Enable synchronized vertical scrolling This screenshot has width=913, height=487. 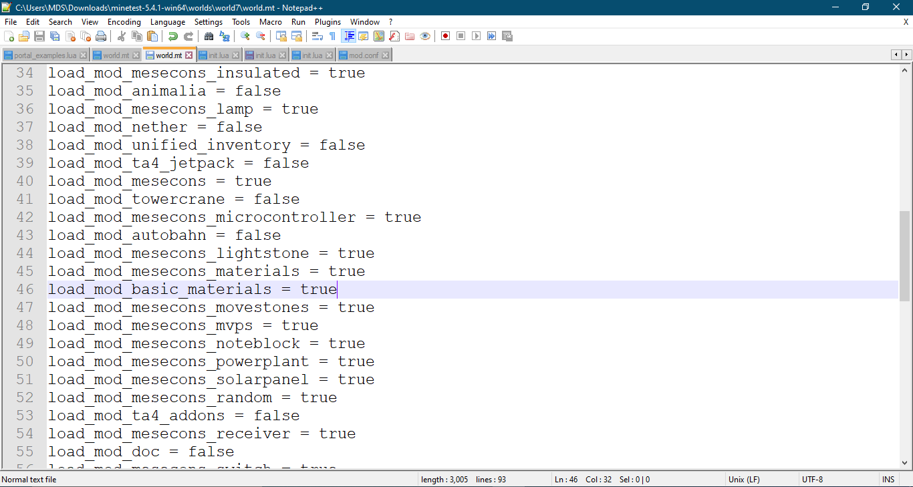point(283,36)
